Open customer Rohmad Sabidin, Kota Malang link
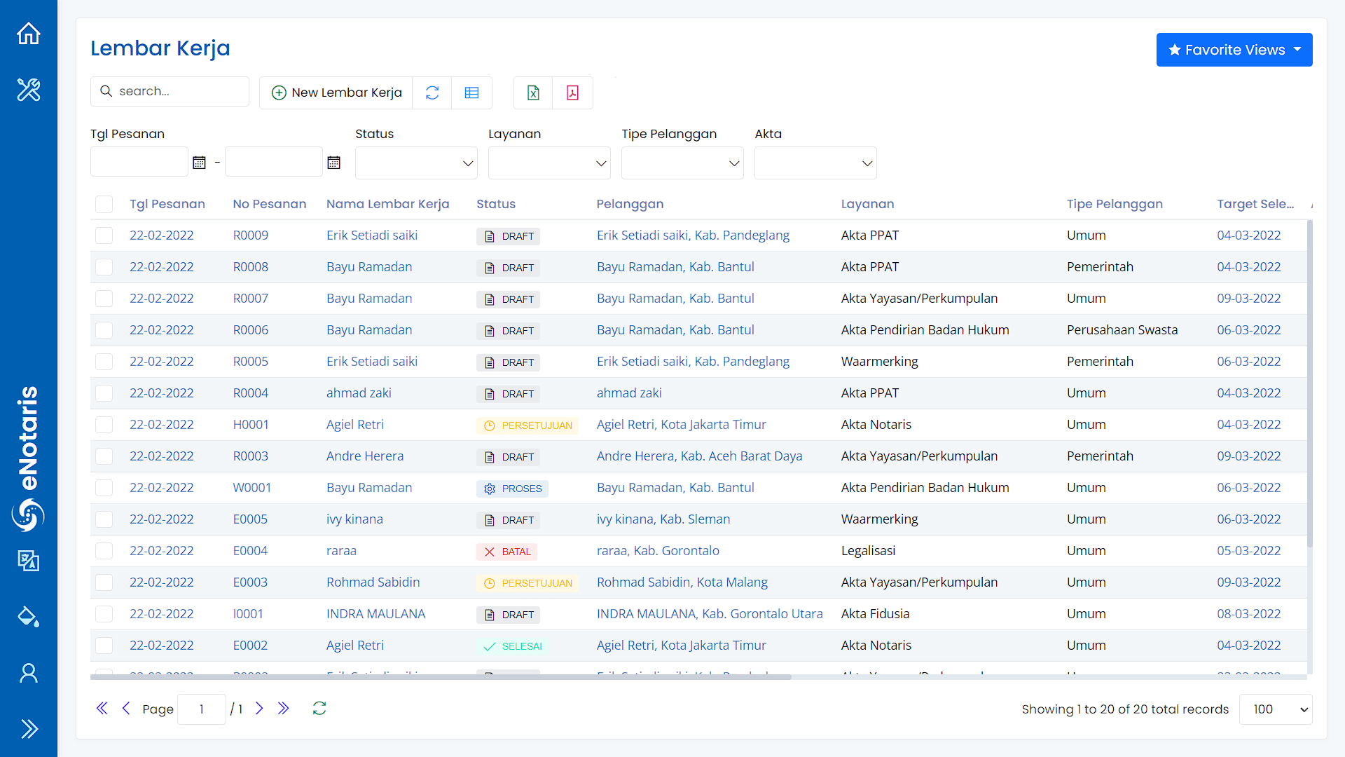This screenshot has width=1345, height=757. pos(682,582)
